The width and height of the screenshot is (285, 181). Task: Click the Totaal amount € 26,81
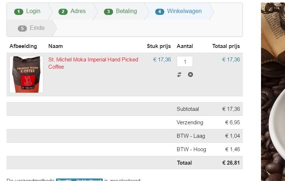click(x=231, y=163)
